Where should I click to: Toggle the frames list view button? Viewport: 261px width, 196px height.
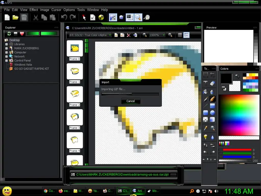(186, 35)
